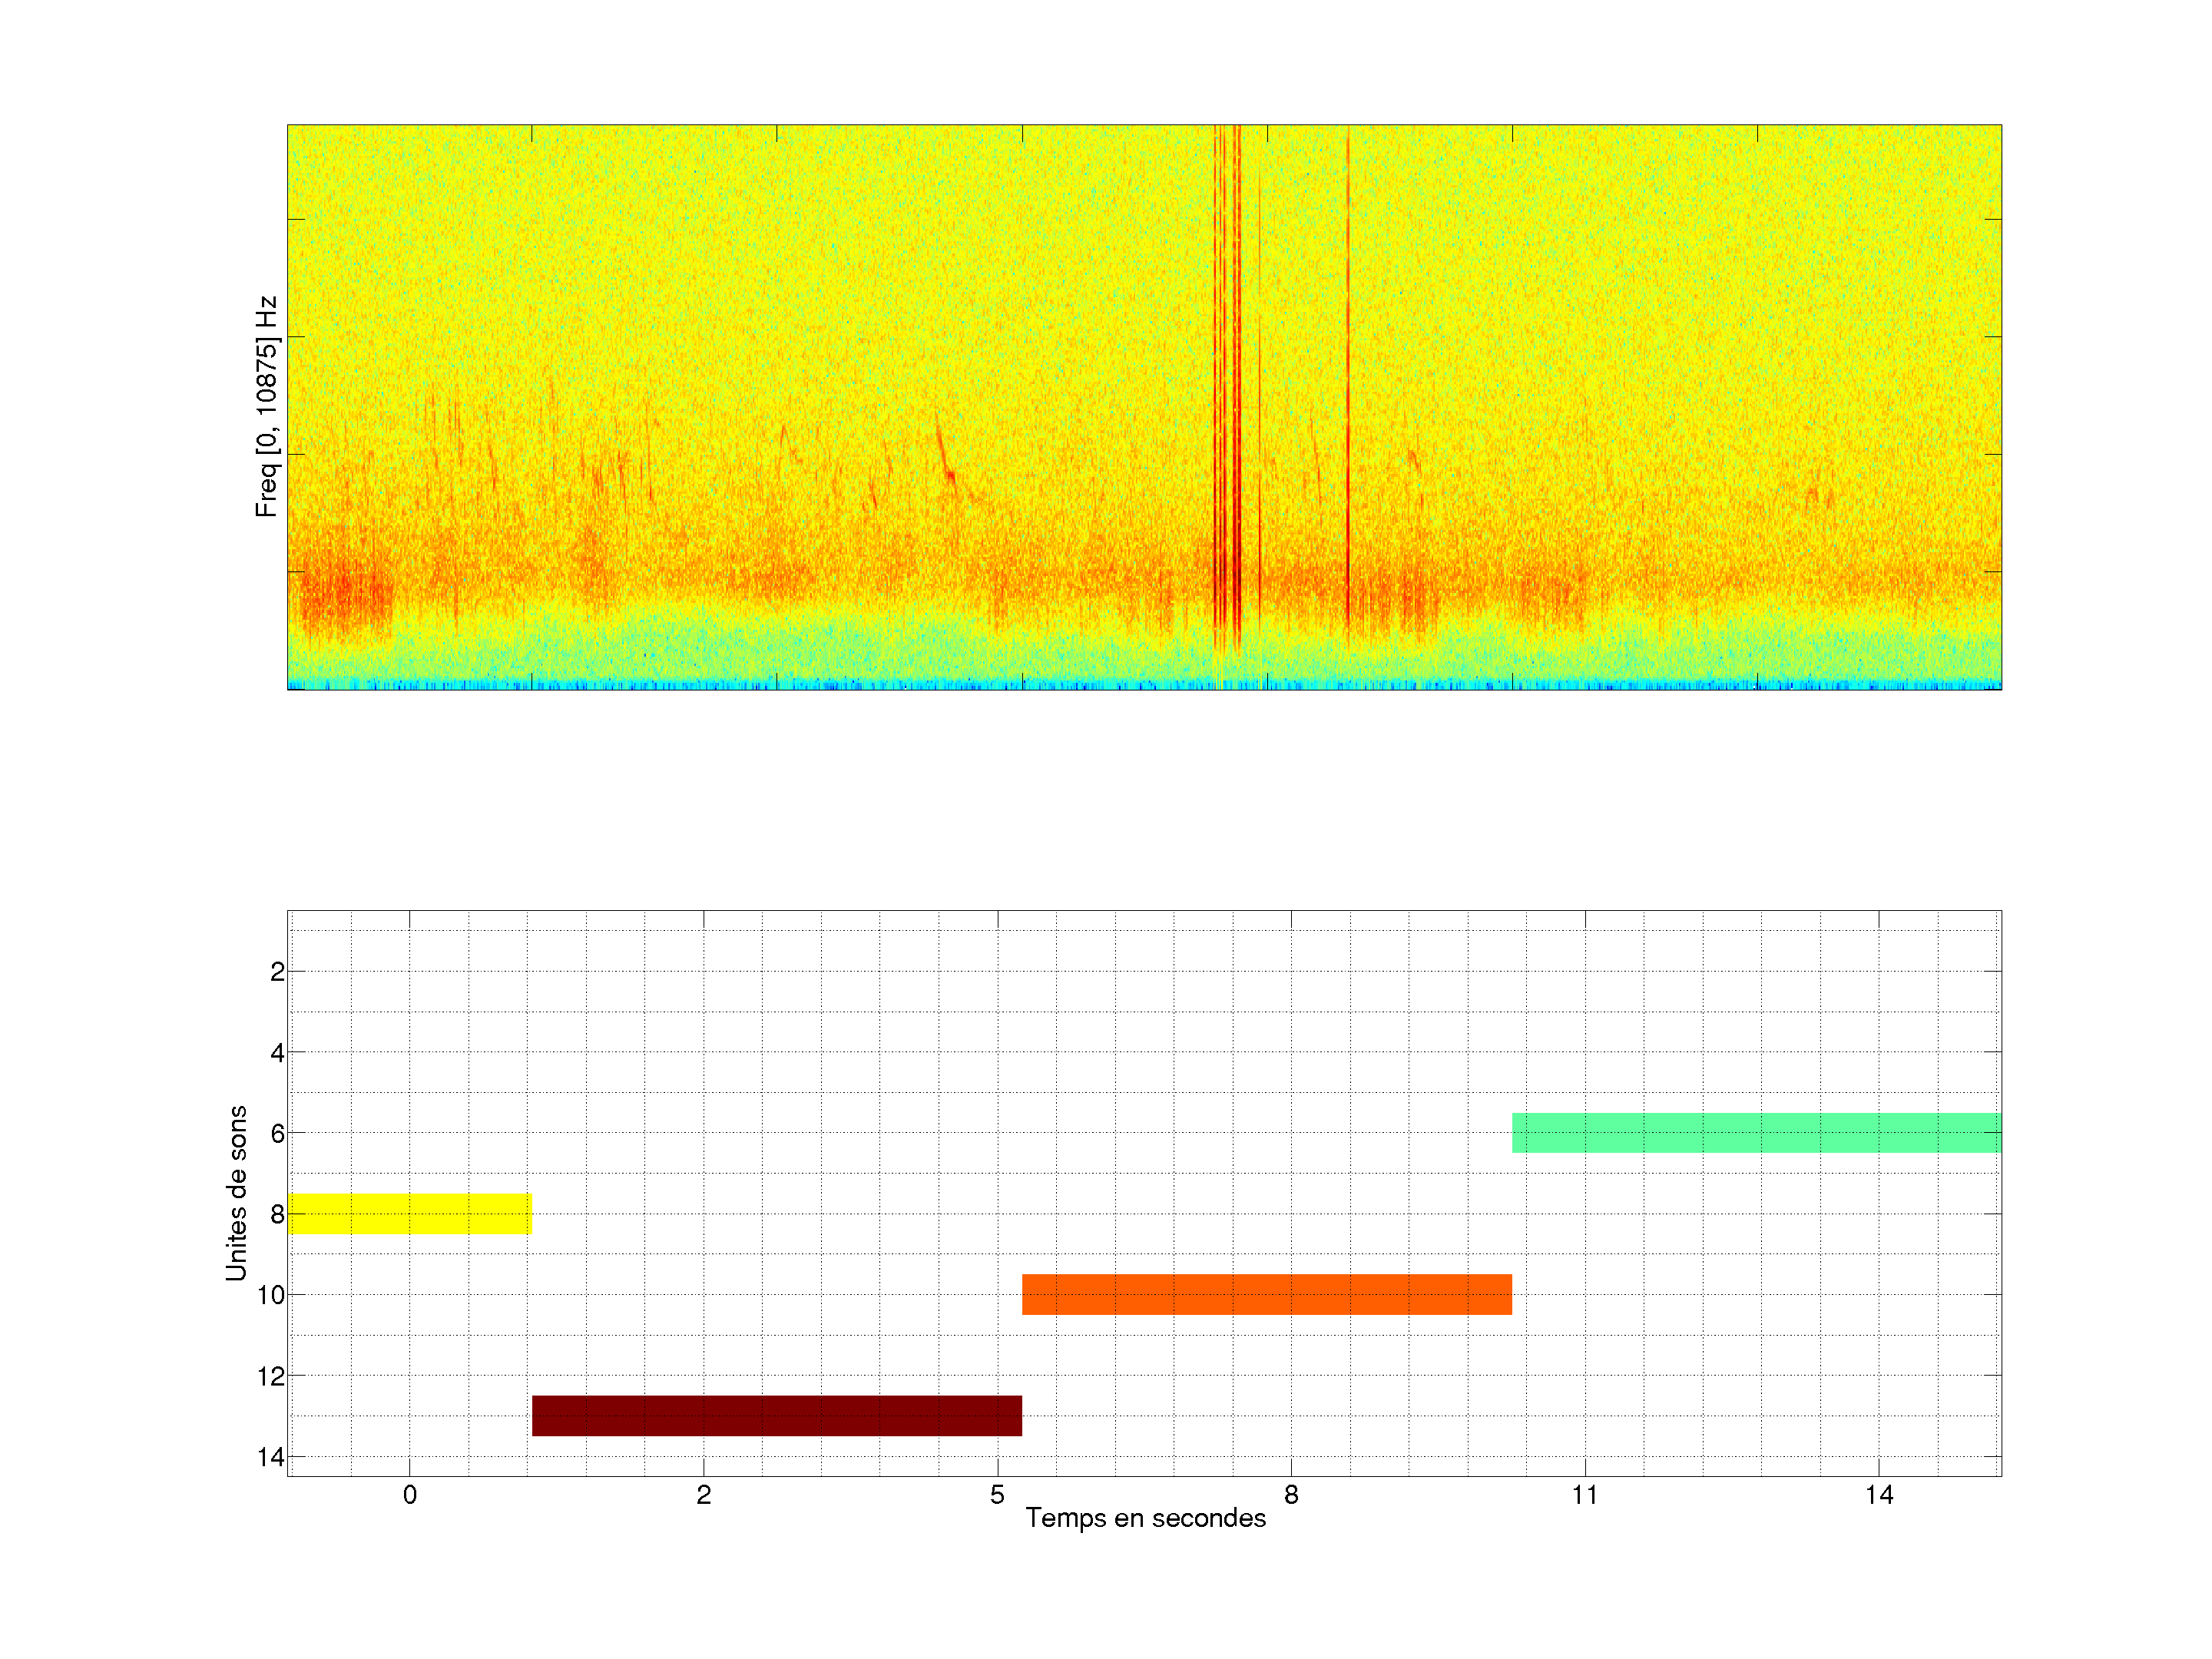
Task: Click the 'Temps en secondes' axis label
Action: (1145, 1518)
